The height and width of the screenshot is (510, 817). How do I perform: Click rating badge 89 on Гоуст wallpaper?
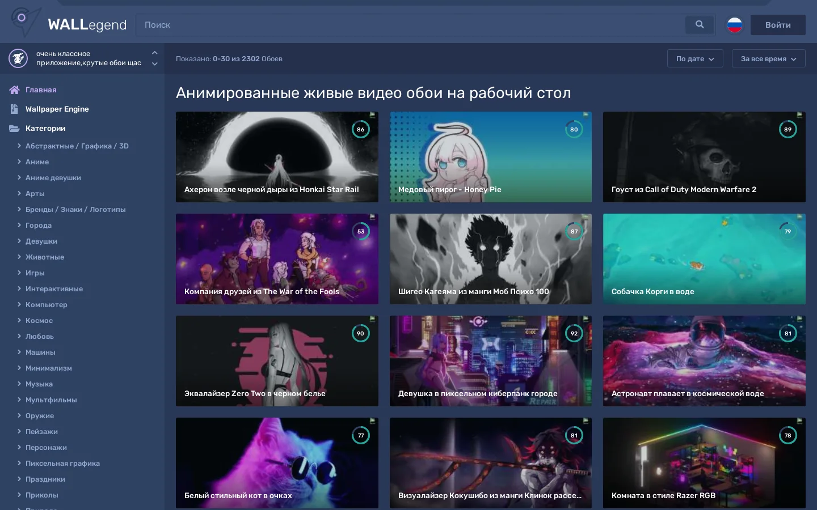788,129
